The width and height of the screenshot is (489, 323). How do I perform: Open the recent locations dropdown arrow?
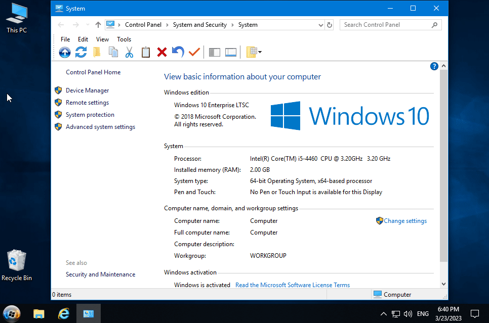pos(88,25)
